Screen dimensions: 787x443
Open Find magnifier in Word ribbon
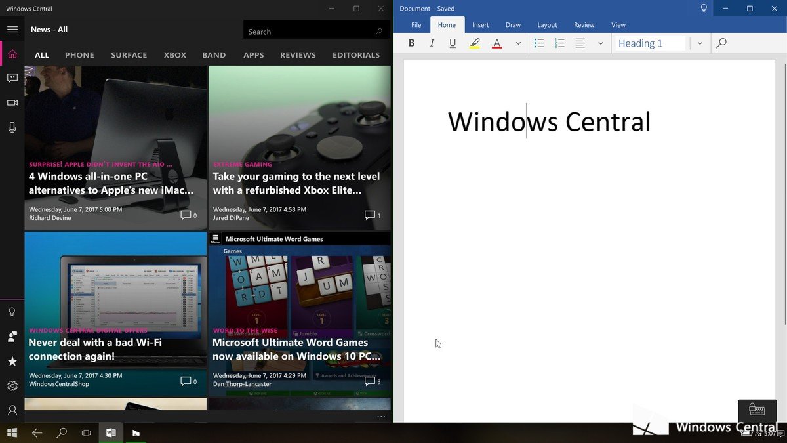[x=721, y=43]
